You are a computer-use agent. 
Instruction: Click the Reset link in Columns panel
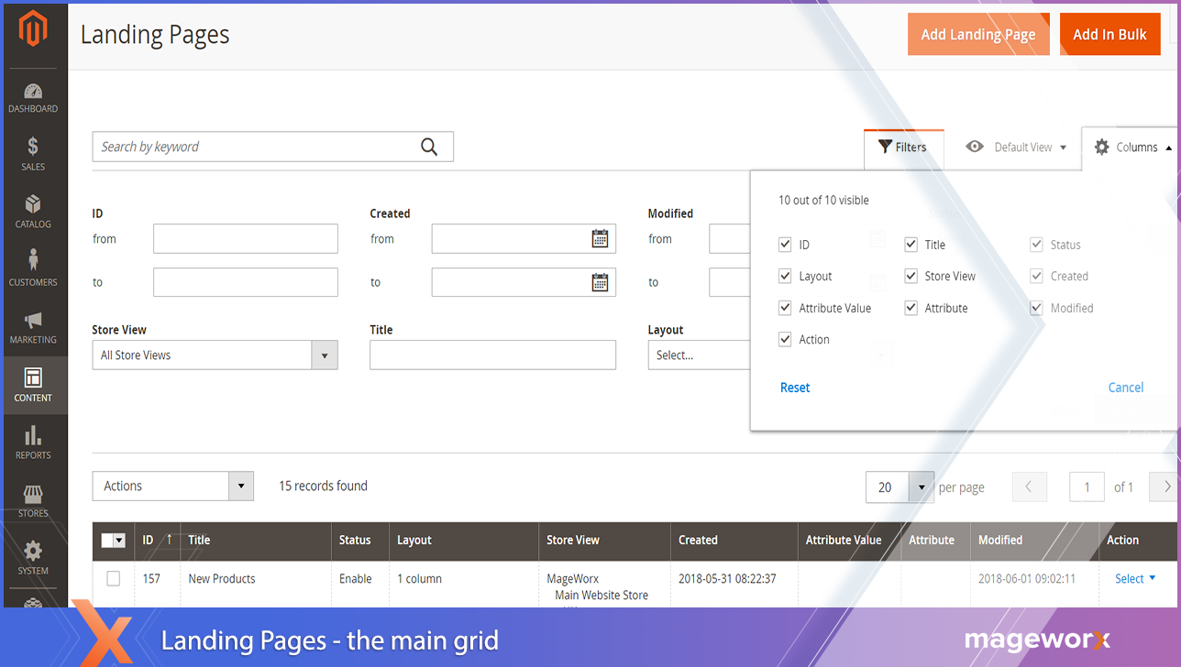tap(795, 388)
